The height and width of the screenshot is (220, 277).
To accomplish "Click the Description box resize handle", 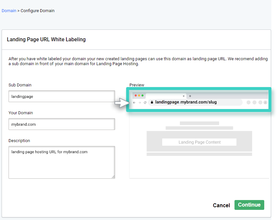I will [113, 177].
